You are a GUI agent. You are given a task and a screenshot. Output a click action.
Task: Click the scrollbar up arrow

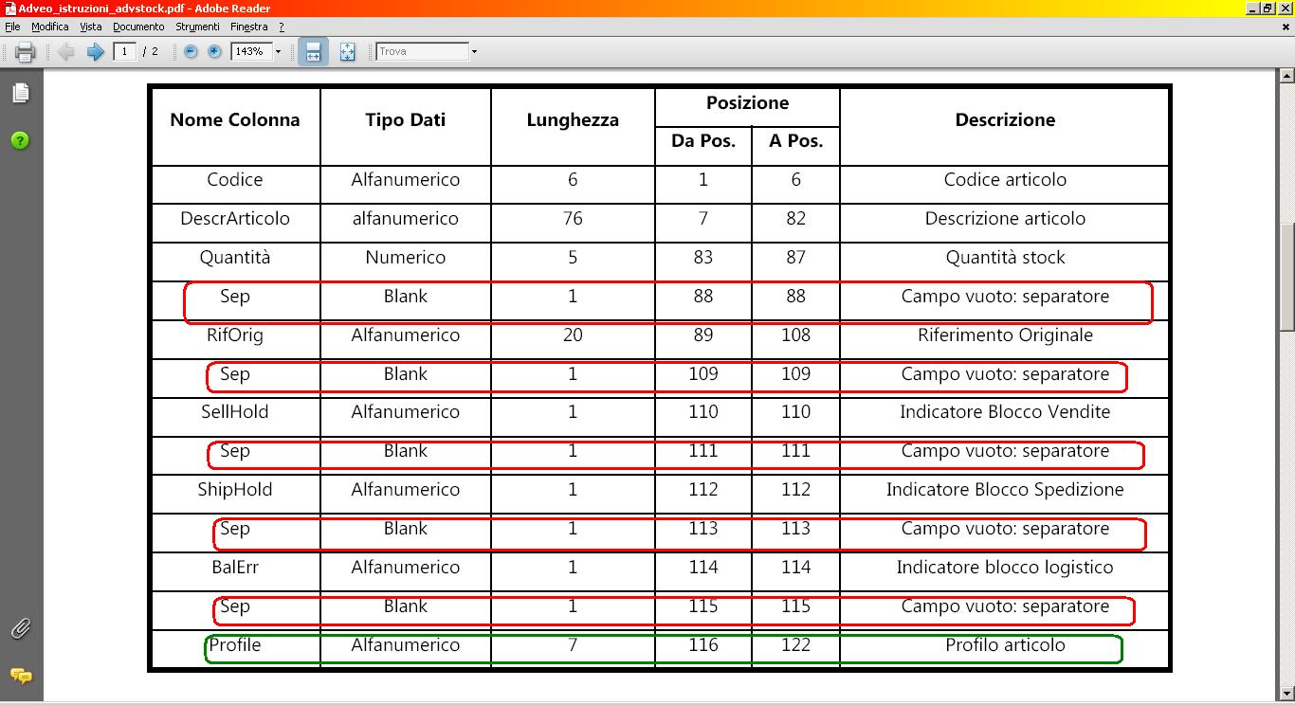1286,77
